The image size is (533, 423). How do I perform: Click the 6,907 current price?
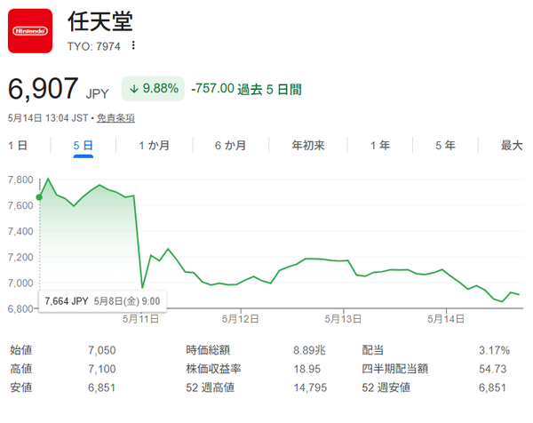pos(44,89)
